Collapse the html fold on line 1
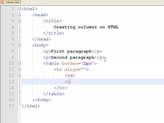 (x=19, y=9)
